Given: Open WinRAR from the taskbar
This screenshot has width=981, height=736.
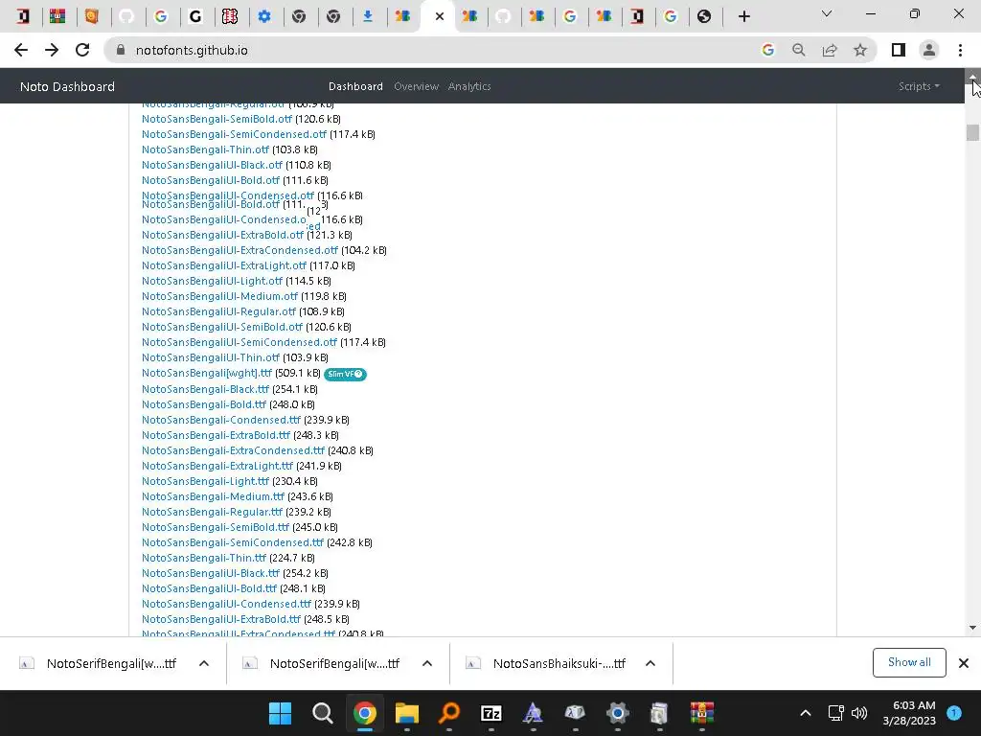Looking at the screenshot, I should (702, 713).
